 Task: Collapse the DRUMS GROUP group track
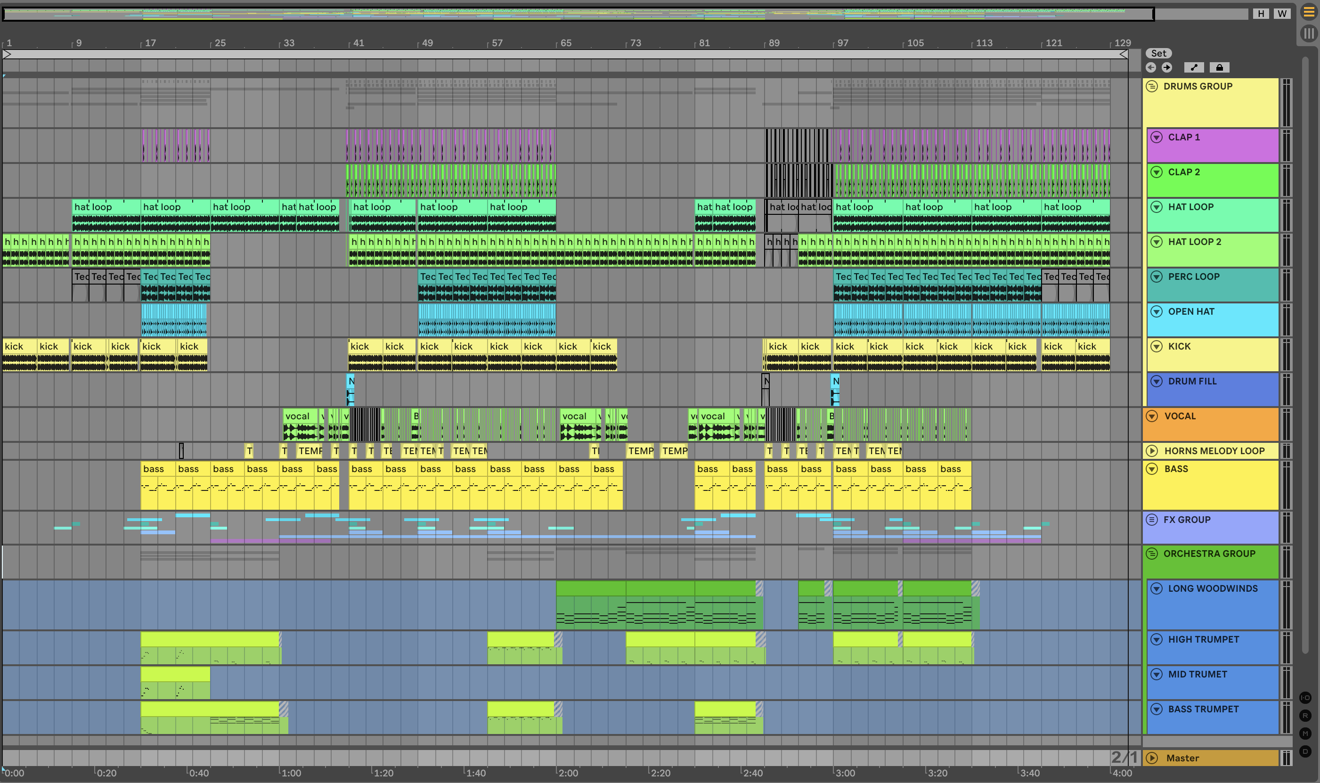point(1152,87)
